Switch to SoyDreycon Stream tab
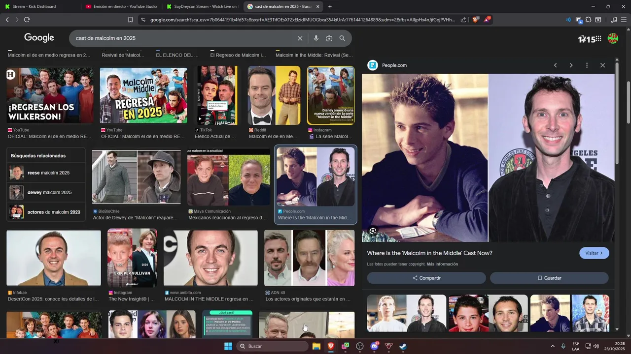 click(202, 6)
